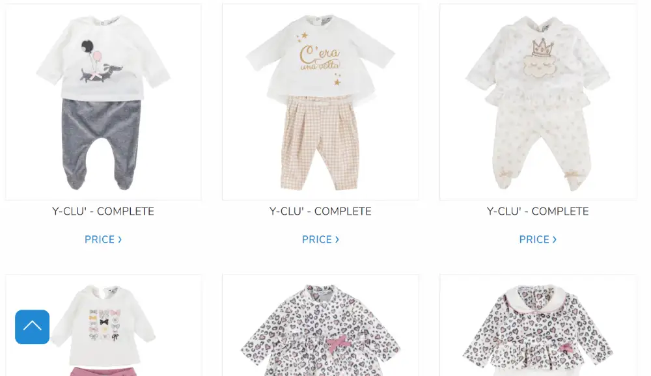Screen dimensions: 651x376
Task: Open the dachshund balloon outfit image
Action: click(x=103, y=102)
